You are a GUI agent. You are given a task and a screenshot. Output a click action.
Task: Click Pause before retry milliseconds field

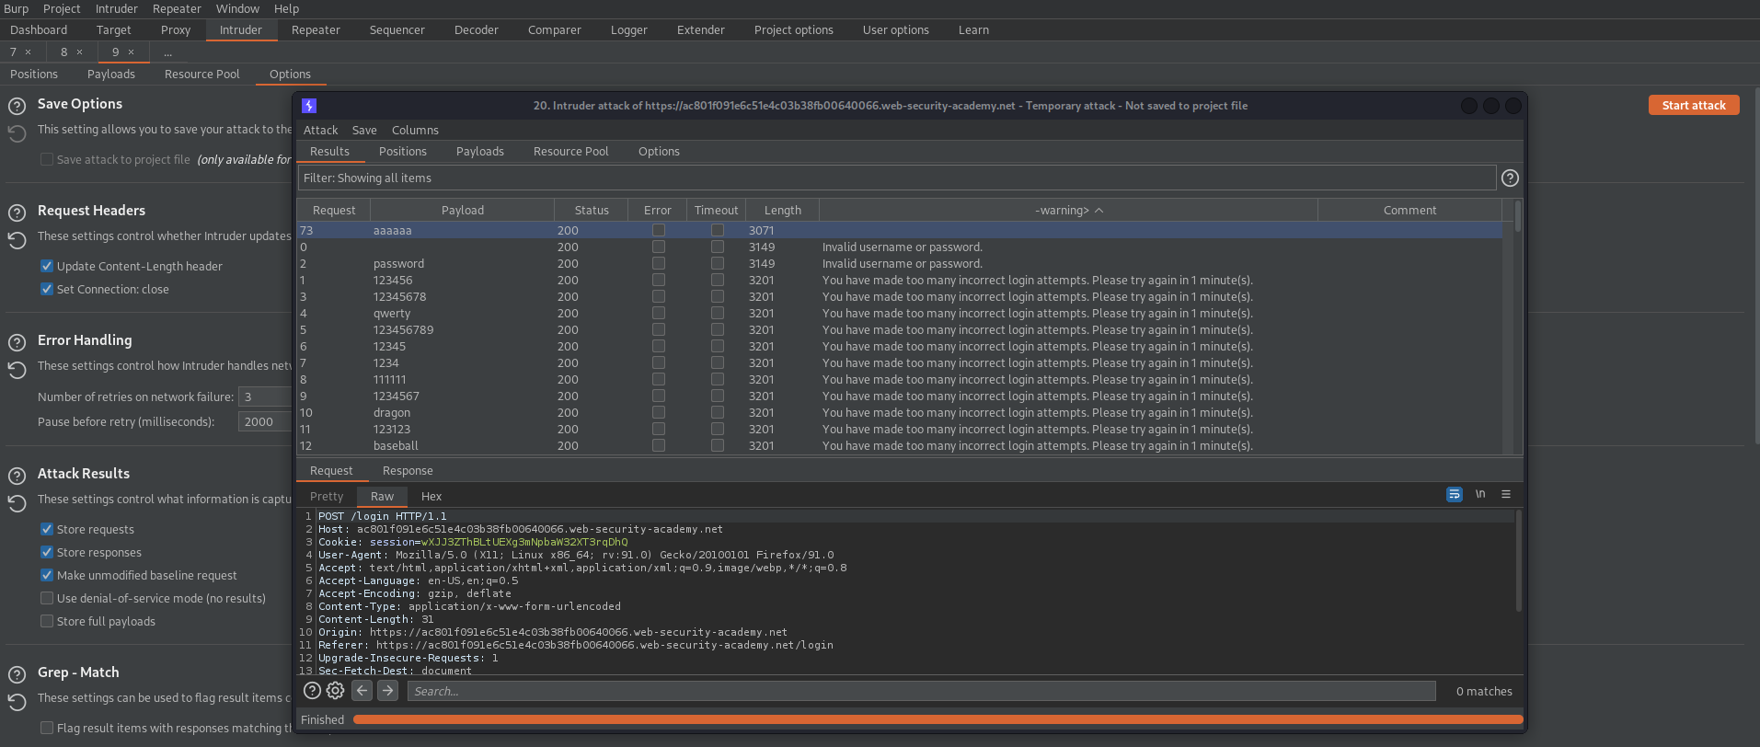tap(265, 421)
